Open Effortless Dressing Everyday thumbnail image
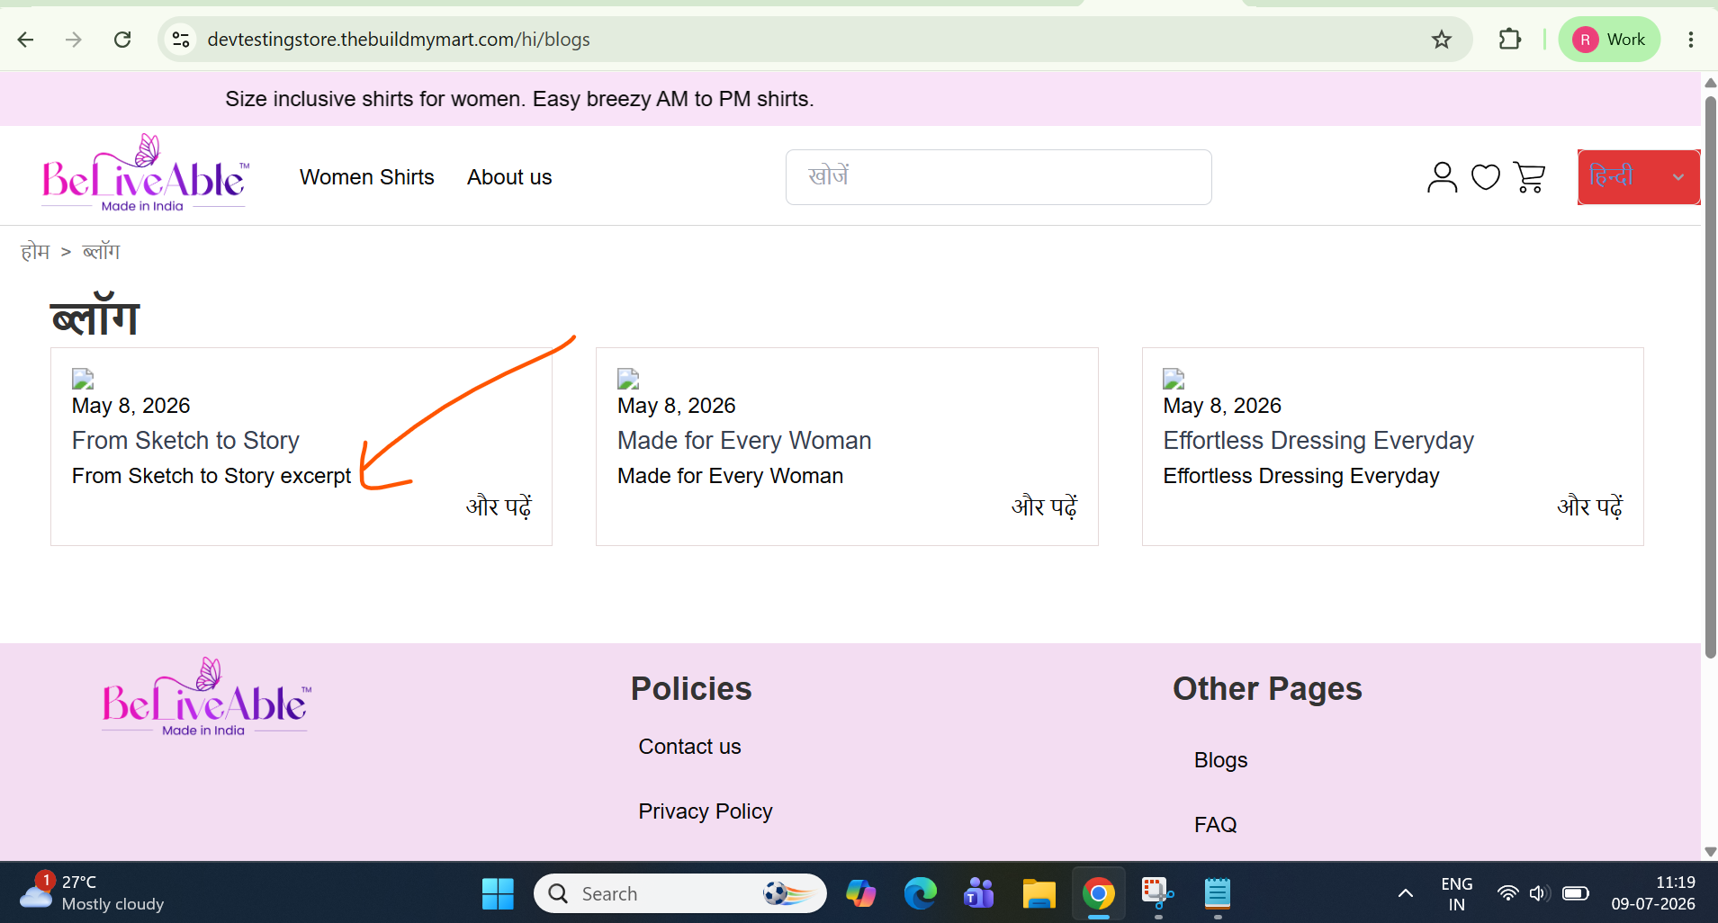This screenshot has width=1718, height=923. [1174, 379]
